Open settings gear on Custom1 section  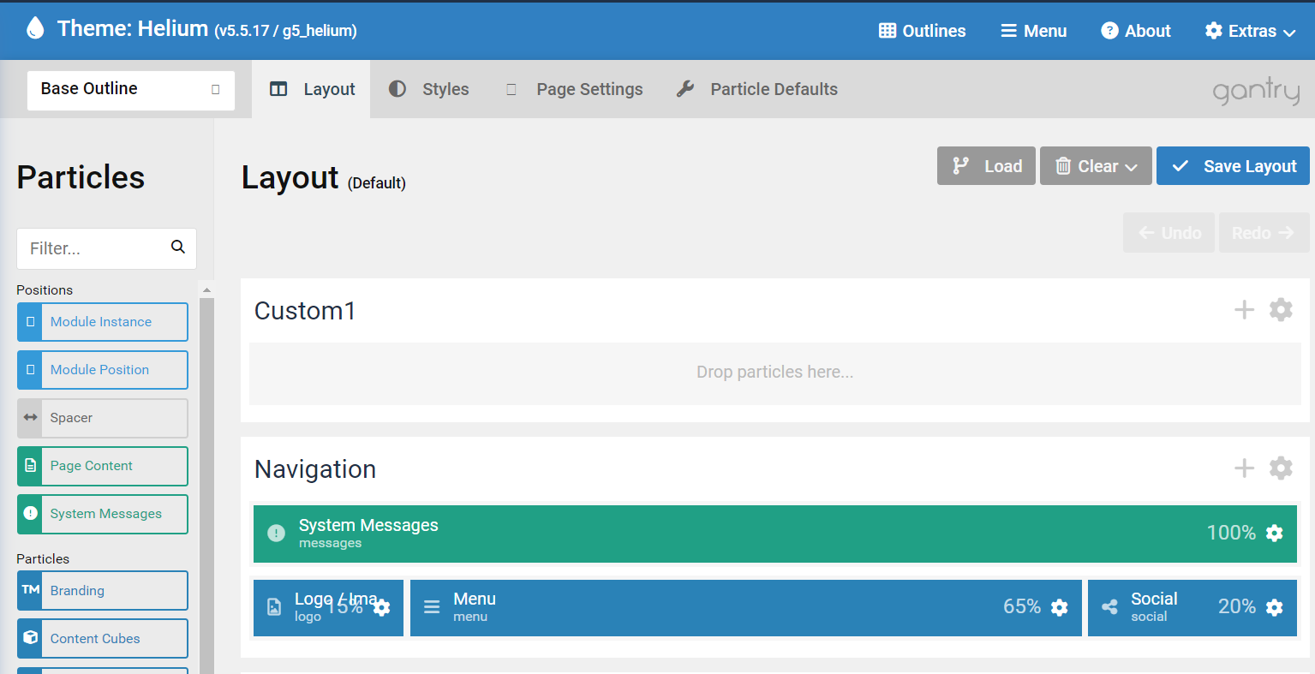click(1280, 310)
